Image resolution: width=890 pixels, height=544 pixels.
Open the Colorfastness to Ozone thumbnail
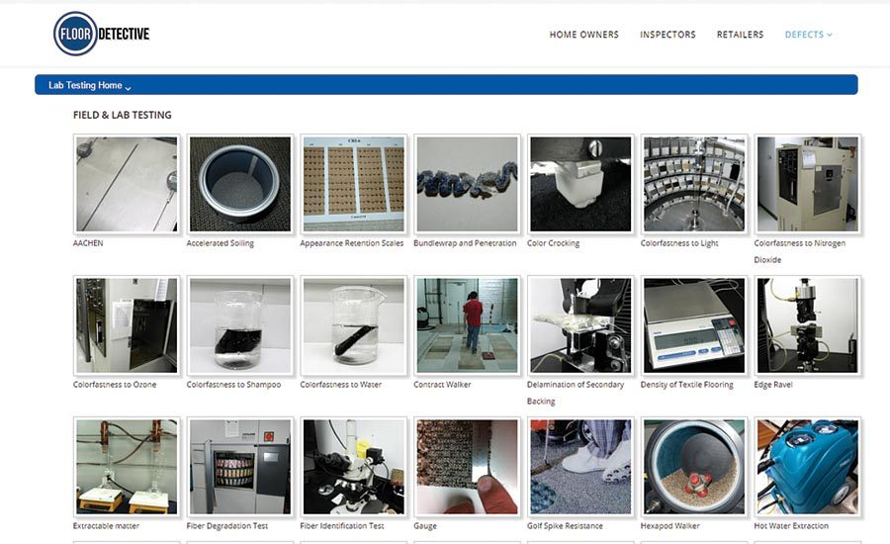coord(127,325)
